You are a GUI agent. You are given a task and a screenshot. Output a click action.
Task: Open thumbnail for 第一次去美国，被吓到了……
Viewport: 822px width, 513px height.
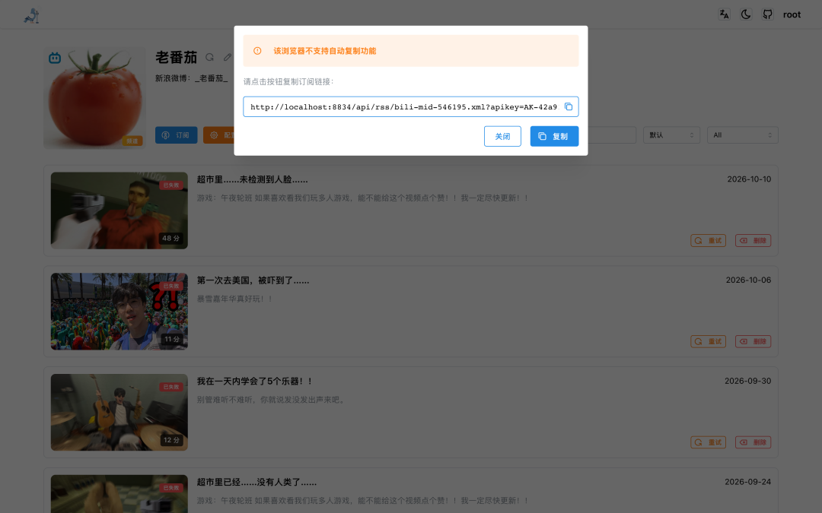(x=119, y=312)
